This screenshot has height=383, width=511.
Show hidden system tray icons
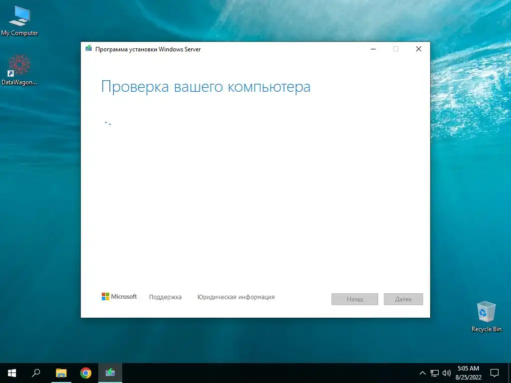pos(422,373)
